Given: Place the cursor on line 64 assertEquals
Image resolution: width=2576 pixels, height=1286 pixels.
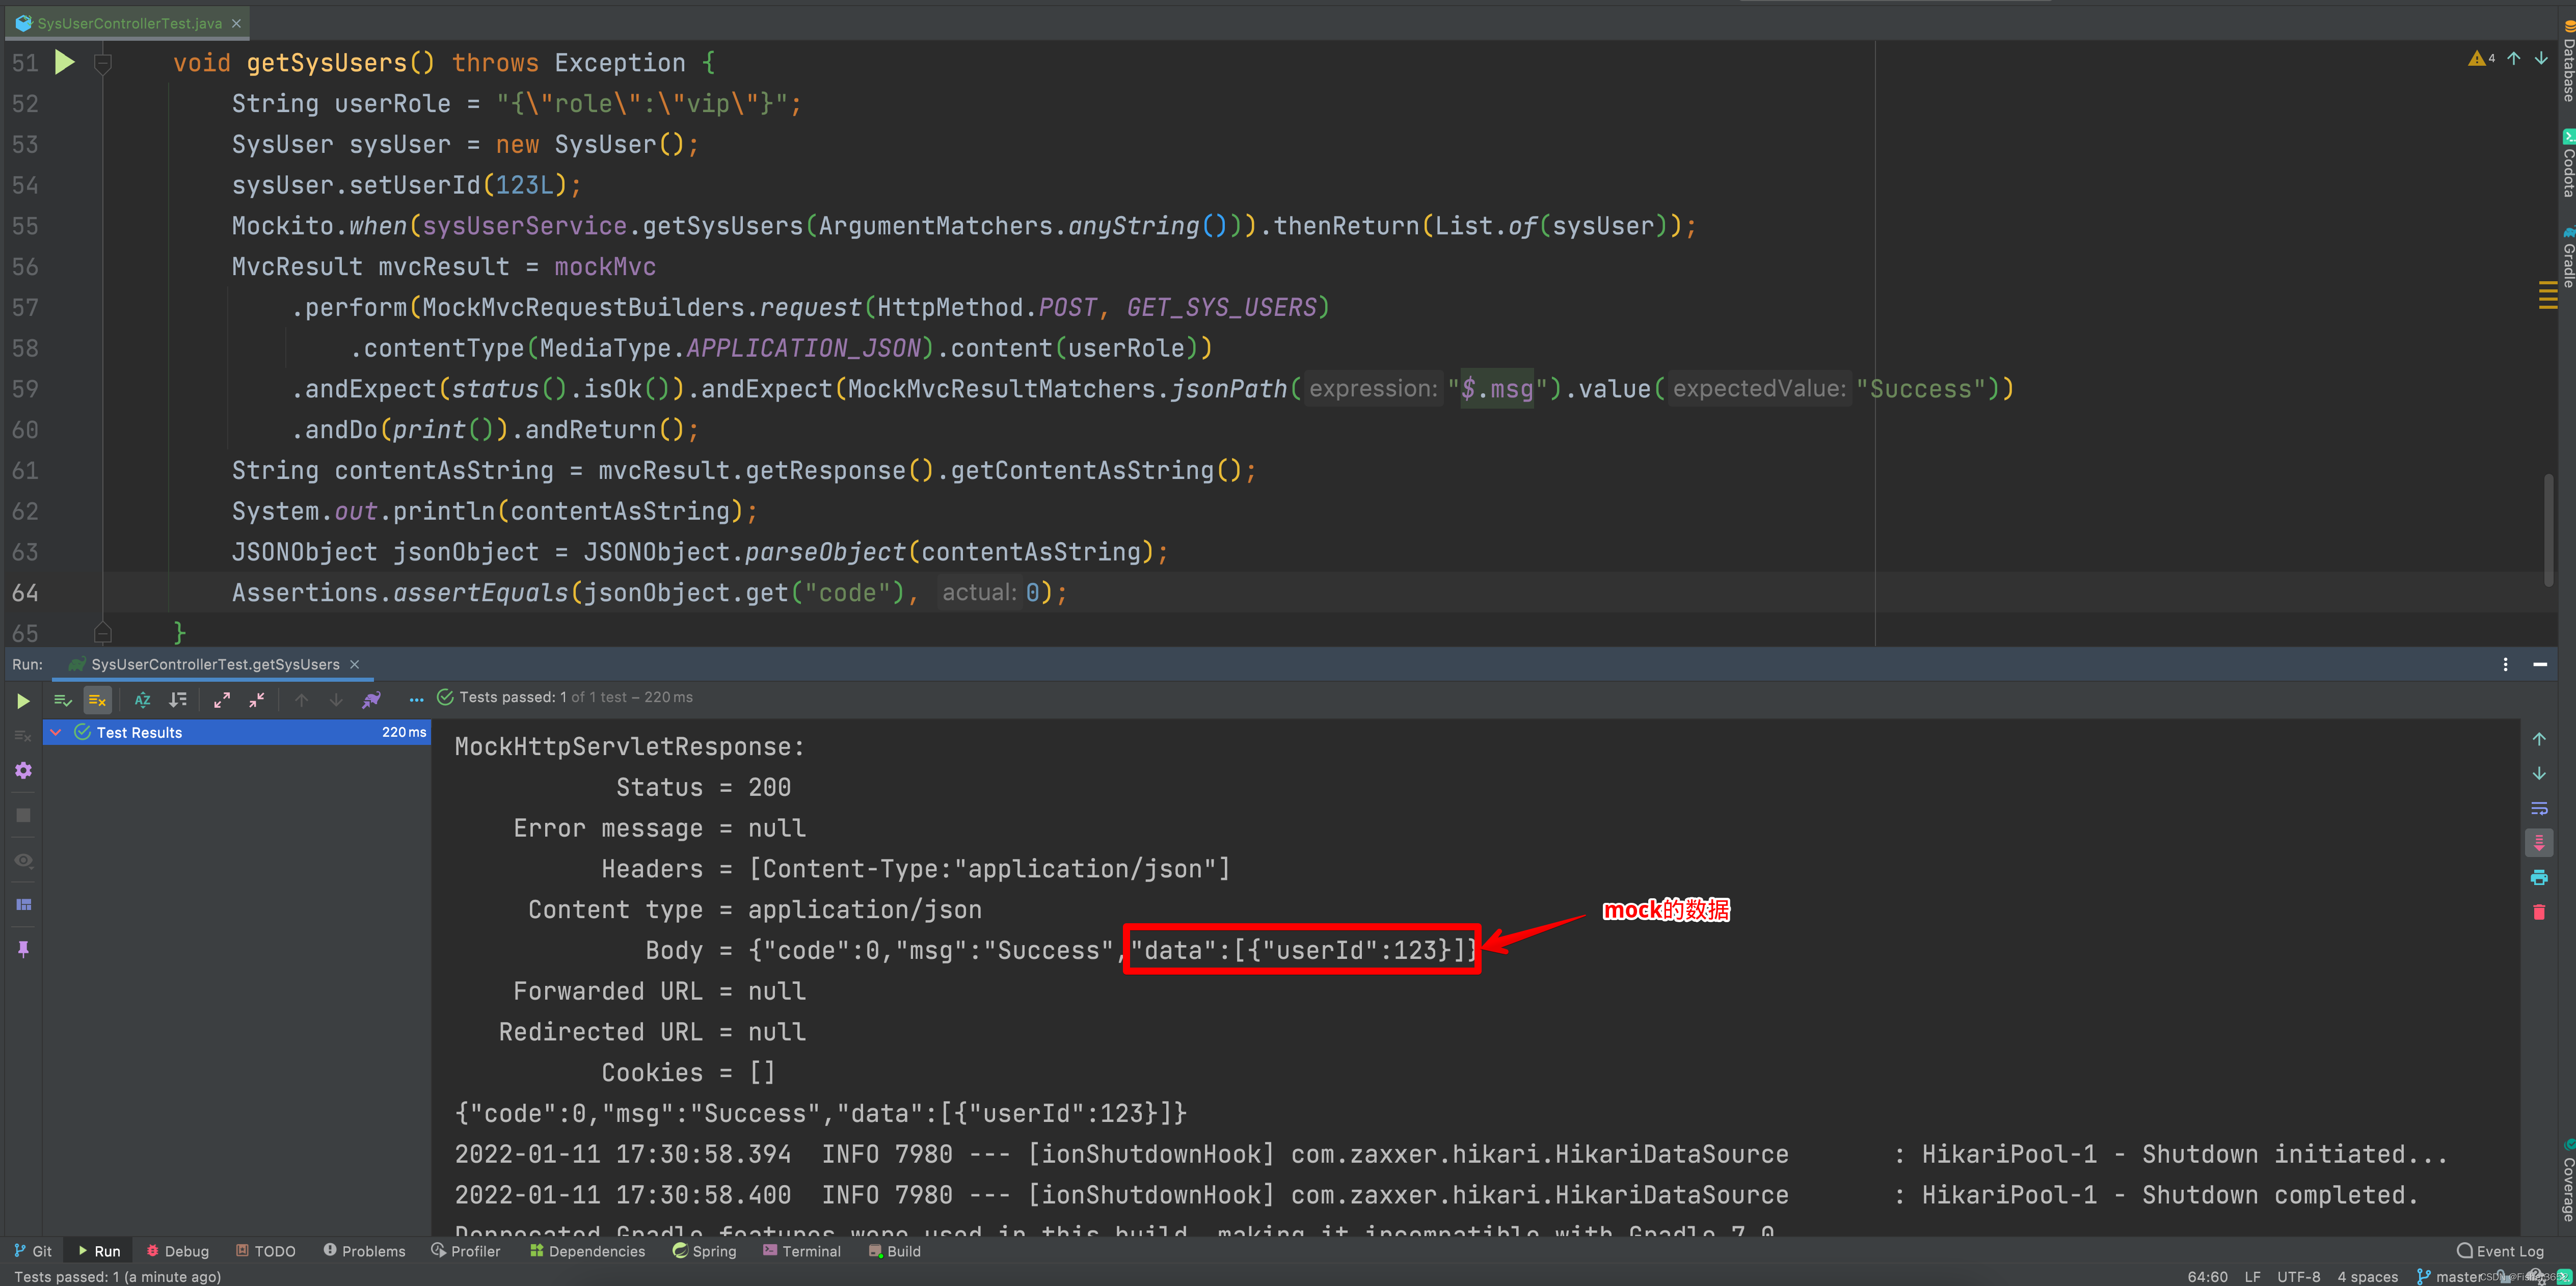Looking at the screenshot, I should tap(649, 592).
